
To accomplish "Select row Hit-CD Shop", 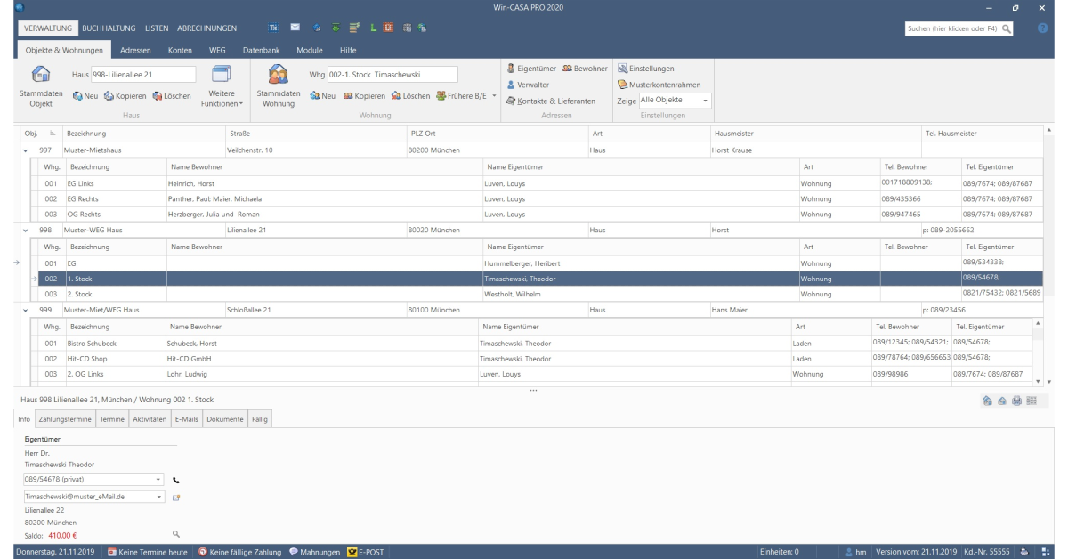I will [x=533, y=359].
